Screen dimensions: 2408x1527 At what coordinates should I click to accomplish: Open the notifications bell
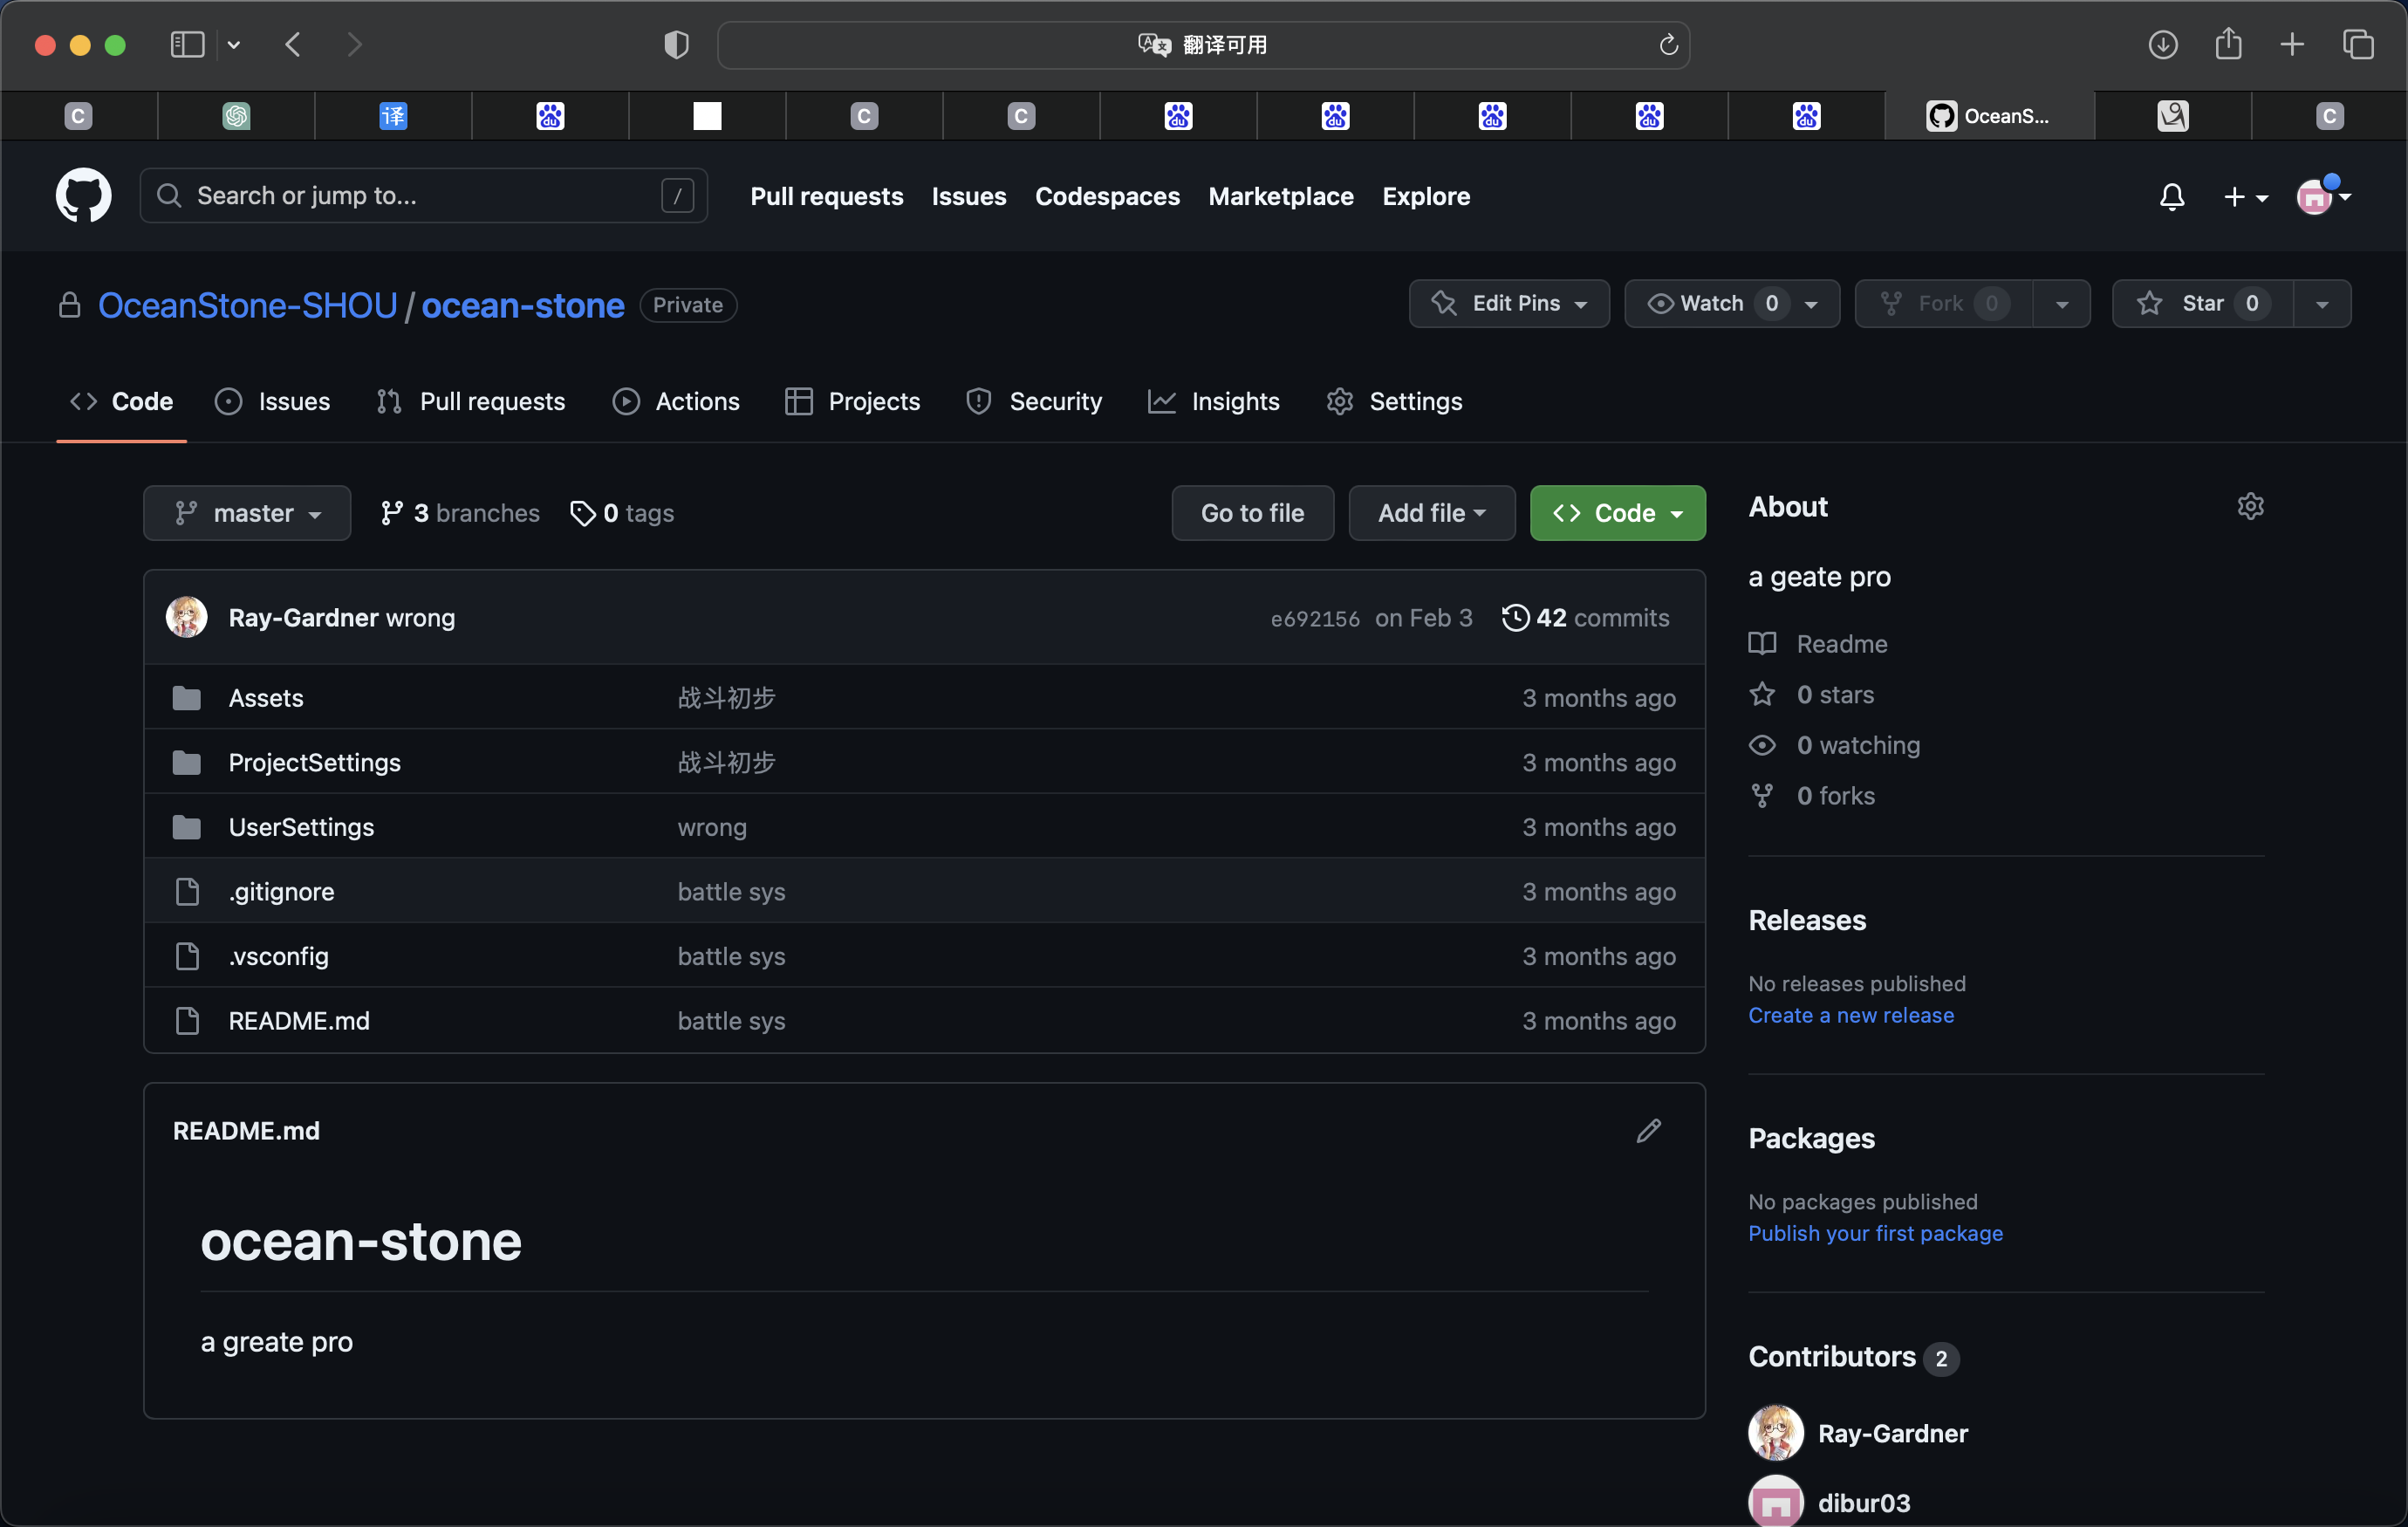point(2171,196)
